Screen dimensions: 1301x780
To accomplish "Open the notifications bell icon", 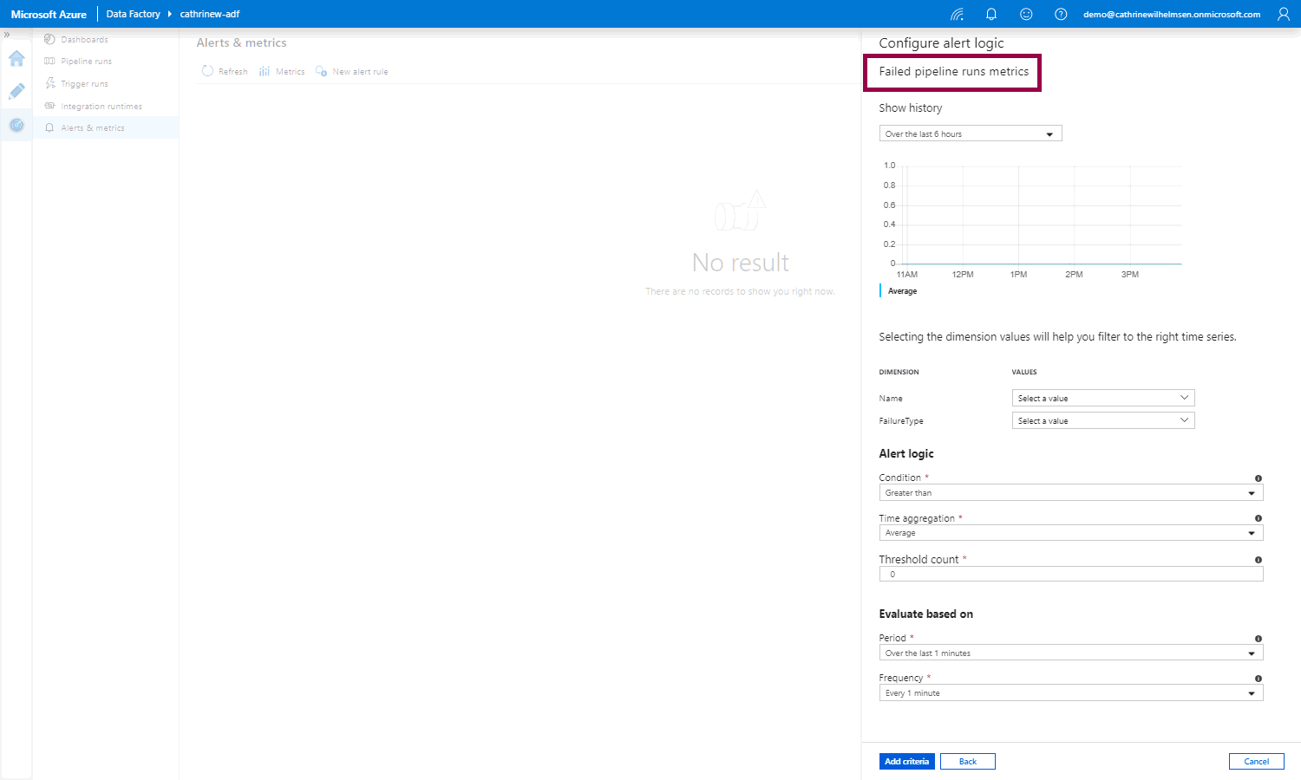I will pyautogui.click(x=991, y=14).
